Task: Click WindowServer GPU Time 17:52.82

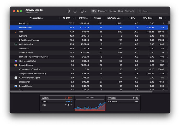Action: coord(150,28)
